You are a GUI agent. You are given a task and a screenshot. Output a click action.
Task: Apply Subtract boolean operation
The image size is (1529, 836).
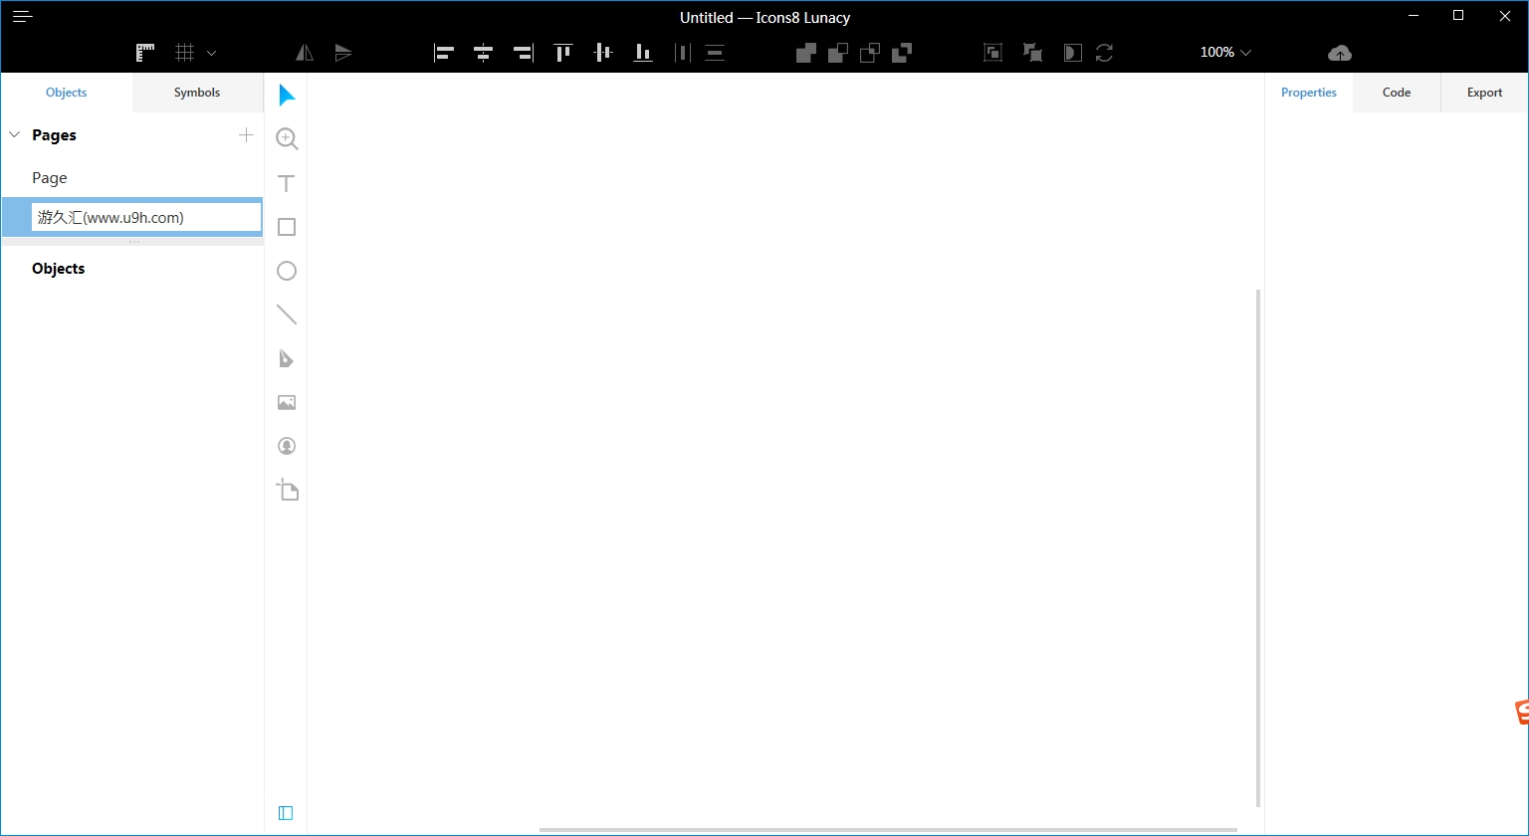[838, 53]
